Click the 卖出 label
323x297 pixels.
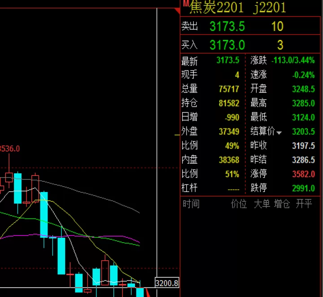[x=189, y=26]
